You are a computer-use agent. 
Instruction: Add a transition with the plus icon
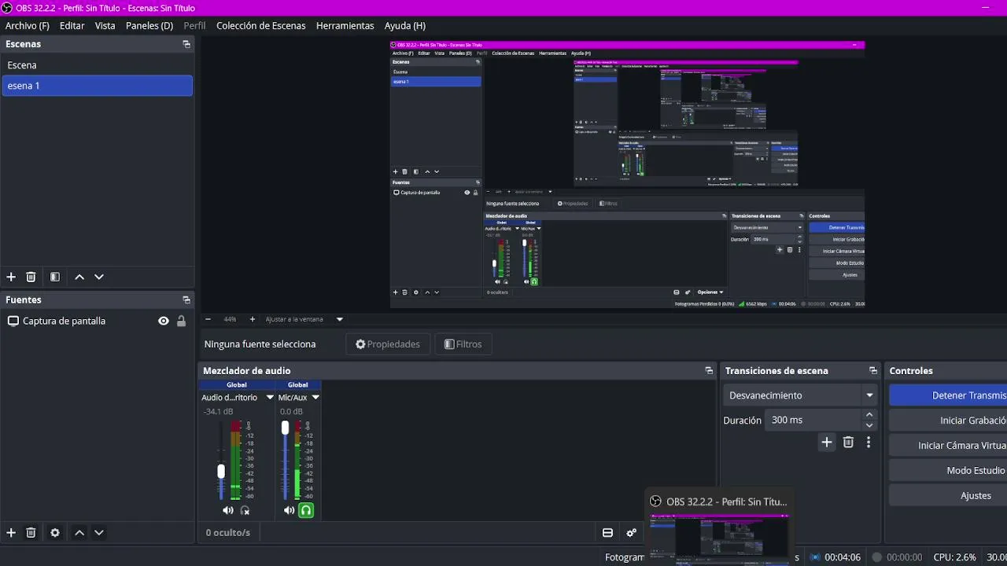click(827, 443)
